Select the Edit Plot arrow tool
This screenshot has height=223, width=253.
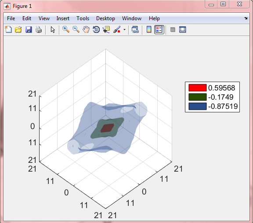(x=53, y=30)
